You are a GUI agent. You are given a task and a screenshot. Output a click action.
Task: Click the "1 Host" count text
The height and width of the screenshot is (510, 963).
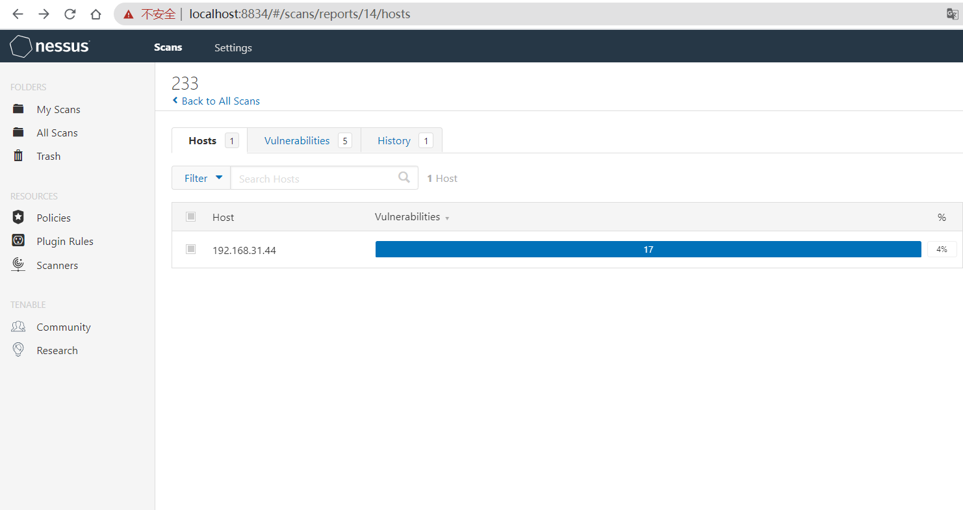pyautogui.click(x=442, y=178)
